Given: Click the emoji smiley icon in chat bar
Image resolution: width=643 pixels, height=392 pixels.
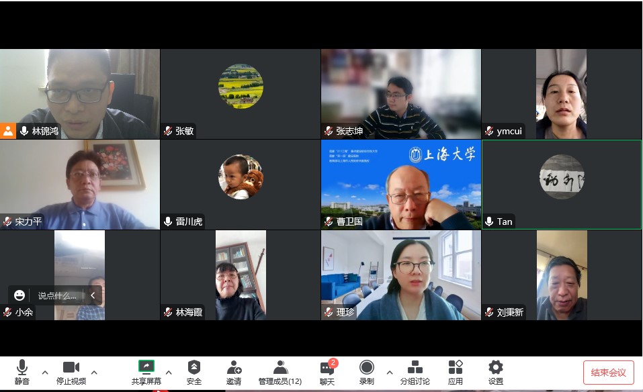Looking at the screenshot, I should (x=19, y=295).
